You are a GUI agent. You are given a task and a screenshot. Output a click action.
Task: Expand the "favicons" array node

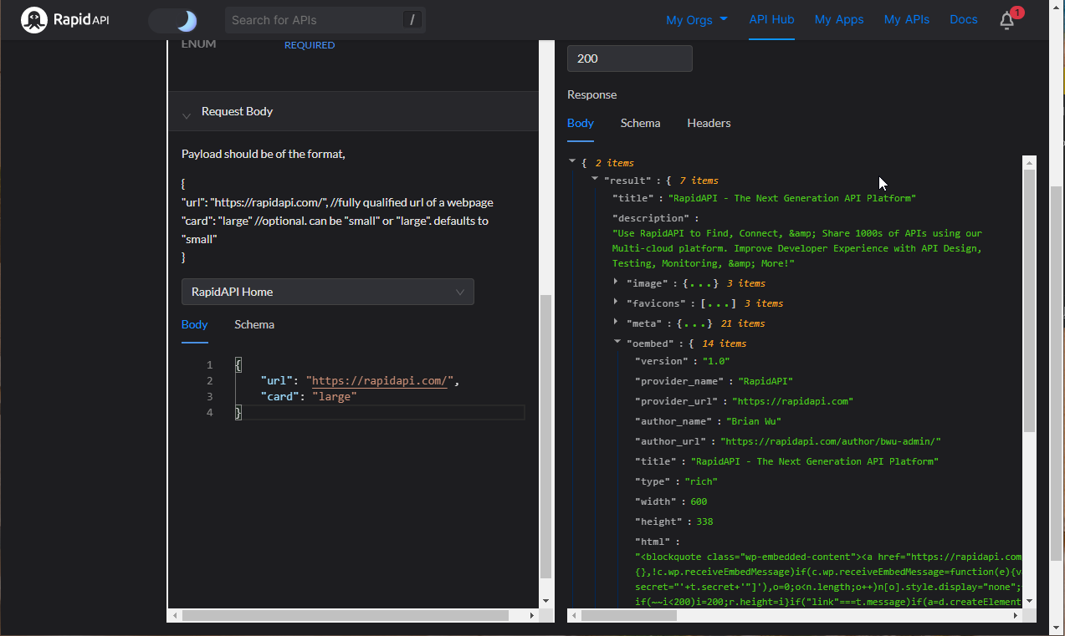(x=616, y=303)
